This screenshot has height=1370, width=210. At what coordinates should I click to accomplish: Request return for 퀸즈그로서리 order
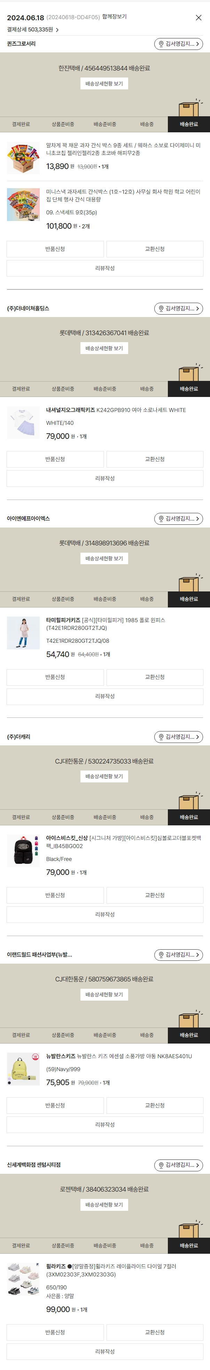[x=55, y=249]
